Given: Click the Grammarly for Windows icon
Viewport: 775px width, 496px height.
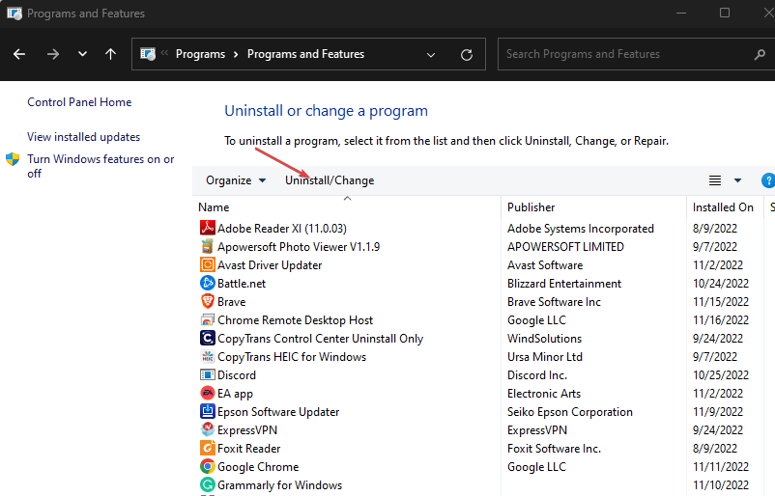Looking at the screenshot, I should 207,484.
